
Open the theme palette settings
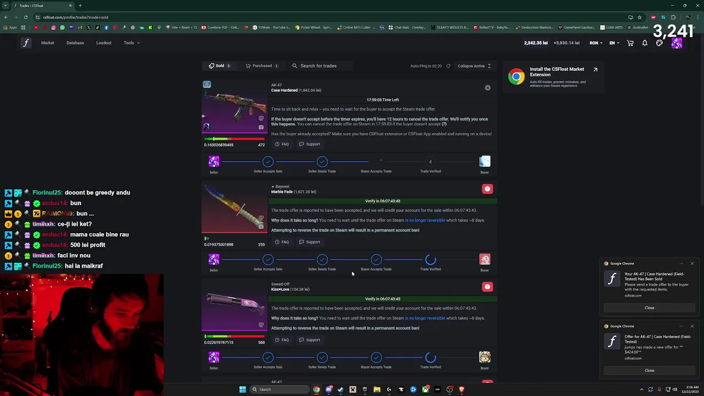[659, 43]
